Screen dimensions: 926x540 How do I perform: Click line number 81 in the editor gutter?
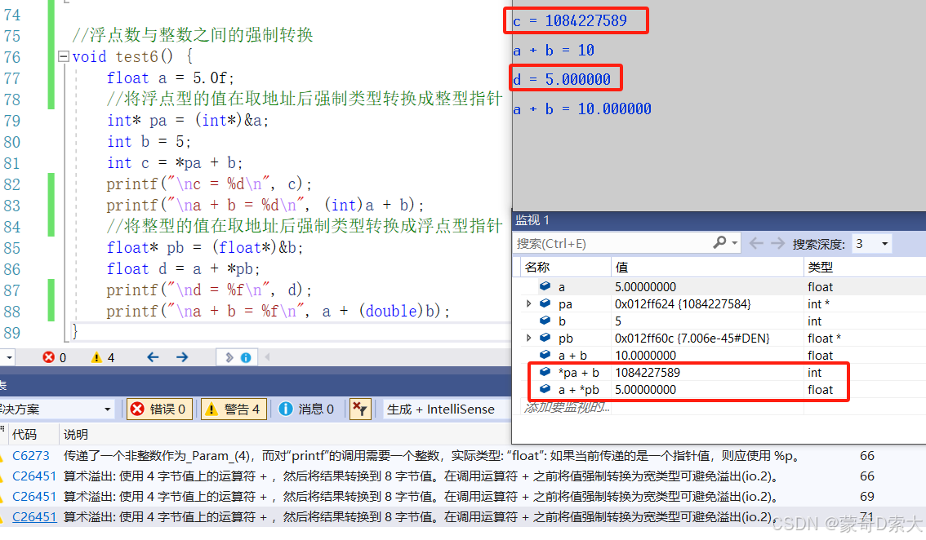tap(11, 163)
